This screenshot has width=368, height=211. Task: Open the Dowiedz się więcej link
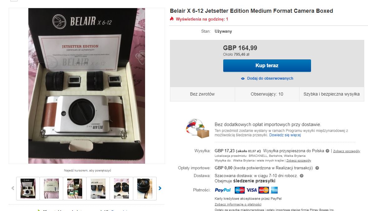point(285,135)
